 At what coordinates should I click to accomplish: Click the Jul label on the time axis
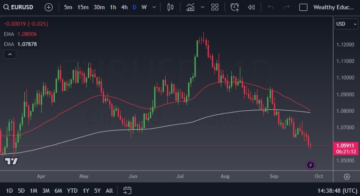pos(180,176)
